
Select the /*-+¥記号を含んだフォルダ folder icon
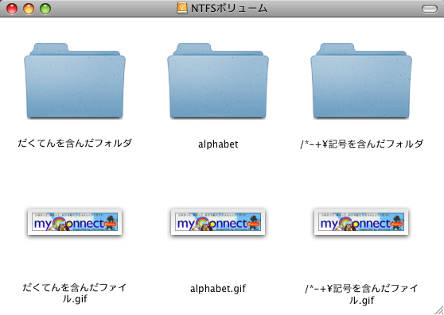pos(361,81)
